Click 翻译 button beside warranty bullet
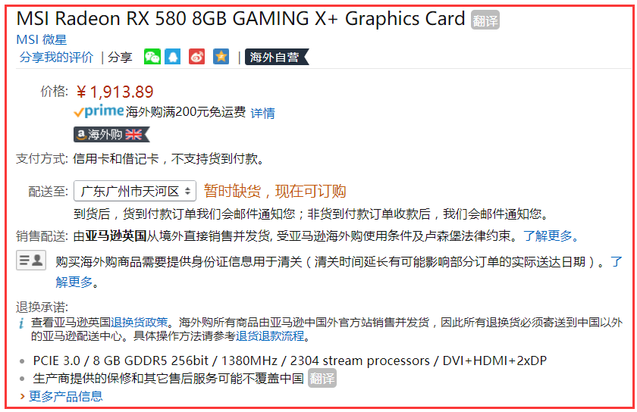This screenshot has width=637, height=412. point(322,379)
